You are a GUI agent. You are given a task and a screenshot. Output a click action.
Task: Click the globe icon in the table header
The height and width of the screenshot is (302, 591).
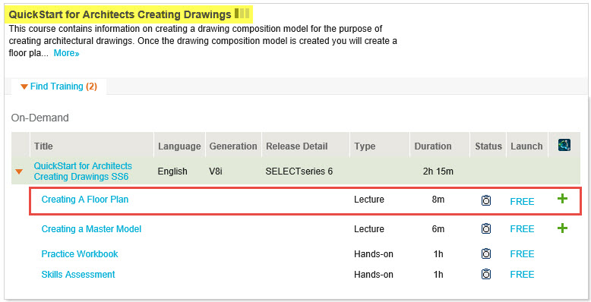564,145
